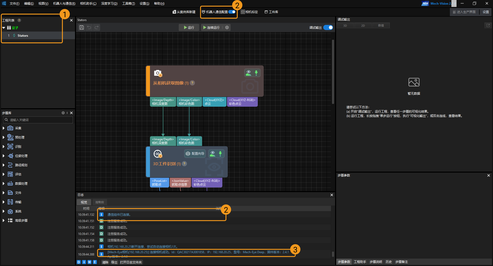Viewport: 493px width, 266px height.
Task: Click the save project icon
Action: pos(81,27)
